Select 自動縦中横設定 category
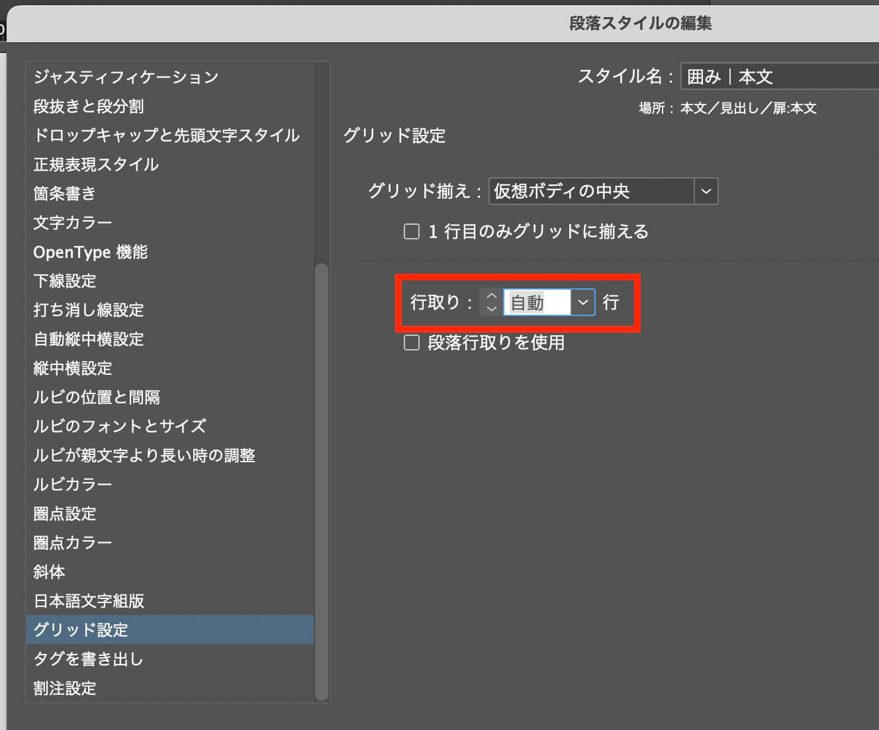Image resolution: width=879 pixels, height=730 pixels. point(89,339)
